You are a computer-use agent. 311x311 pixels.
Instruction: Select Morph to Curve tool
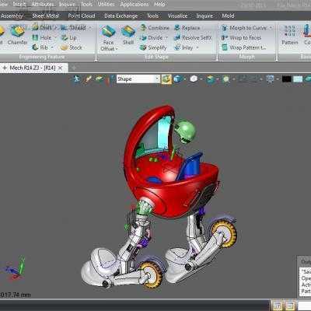tap(244, 27)
